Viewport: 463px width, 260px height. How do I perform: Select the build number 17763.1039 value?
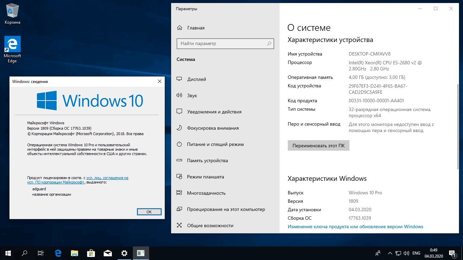click(360, 218)
